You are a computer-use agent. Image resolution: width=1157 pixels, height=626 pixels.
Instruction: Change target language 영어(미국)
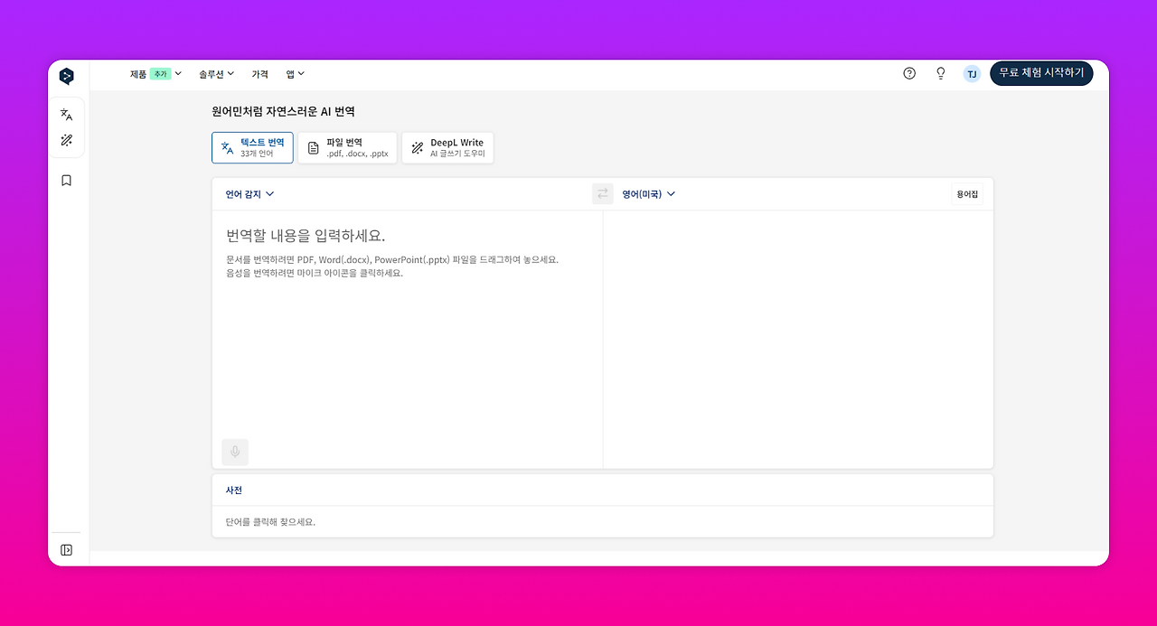[648, 194]
